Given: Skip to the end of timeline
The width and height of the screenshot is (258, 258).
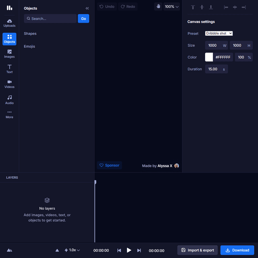Looking at the screenshot, I should tap(139, 250).
